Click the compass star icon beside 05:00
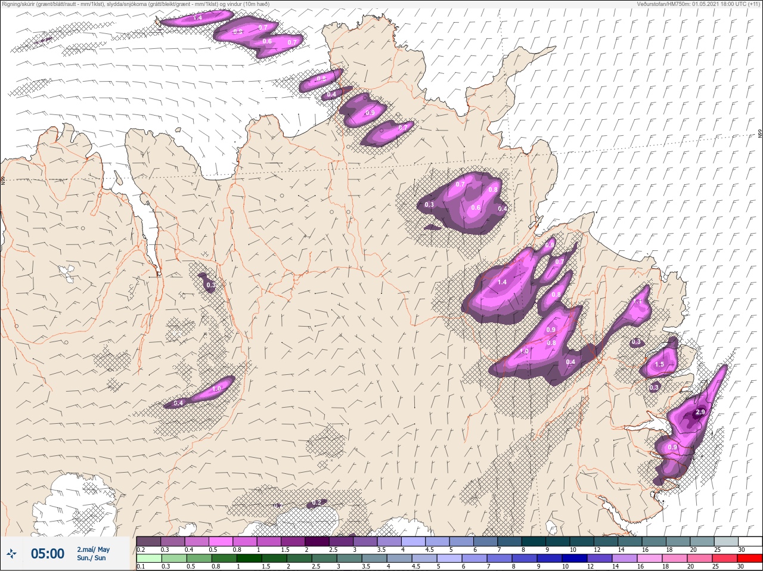This screenshot has height=571, width=763. 12,554
